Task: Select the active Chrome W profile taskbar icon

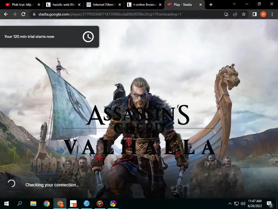Action: pyautogui.click(x=60, y=204)
